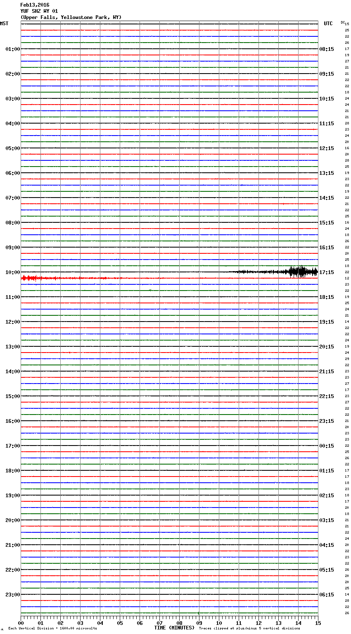Click the 06:15 UTC label
This screenshot has height=634, width=351.
pos(327,595)
